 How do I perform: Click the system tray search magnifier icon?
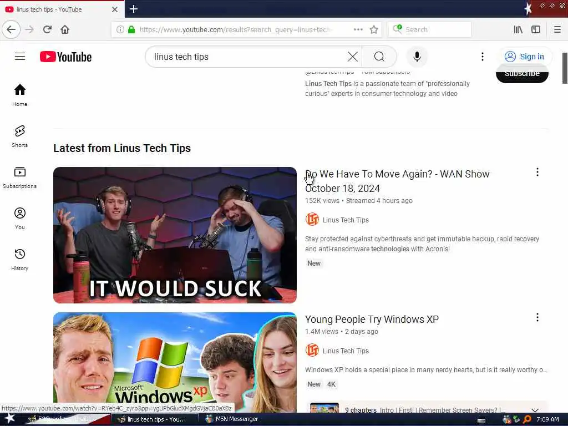(527, 419)
